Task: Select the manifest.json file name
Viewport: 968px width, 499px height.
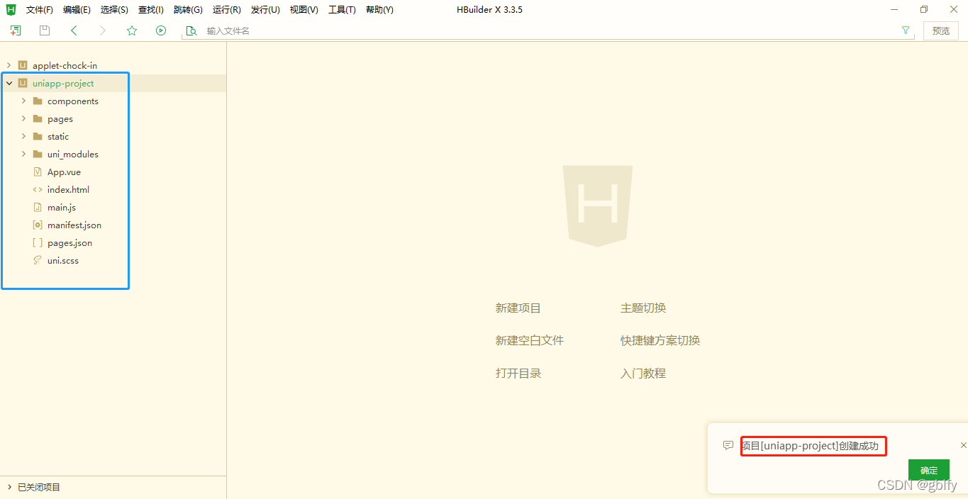Action: [x=74, y=225]
